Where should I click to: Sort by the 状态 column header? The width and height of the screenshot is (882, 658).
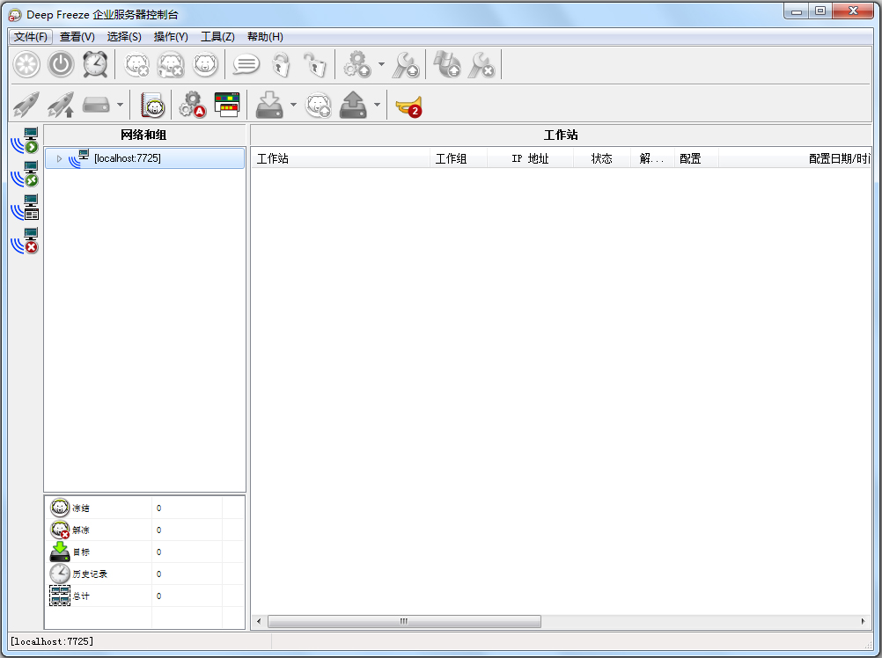pos(602,159)
